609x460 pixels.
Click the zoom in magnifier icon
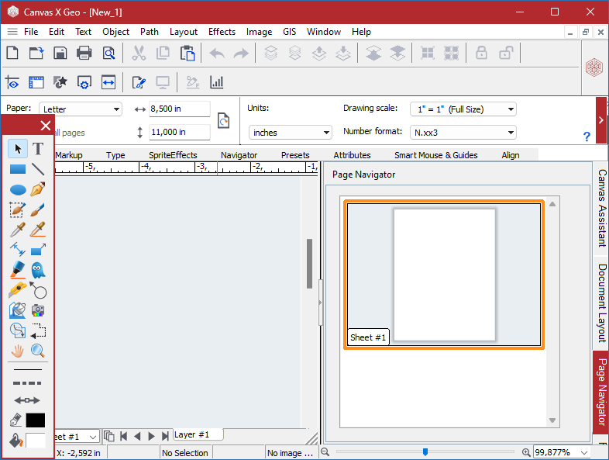(x=526, y=452)
